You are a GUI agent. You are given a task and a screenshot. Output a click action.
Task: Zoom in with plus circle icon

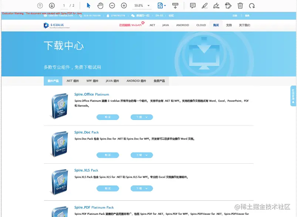(x=124, y=6)
